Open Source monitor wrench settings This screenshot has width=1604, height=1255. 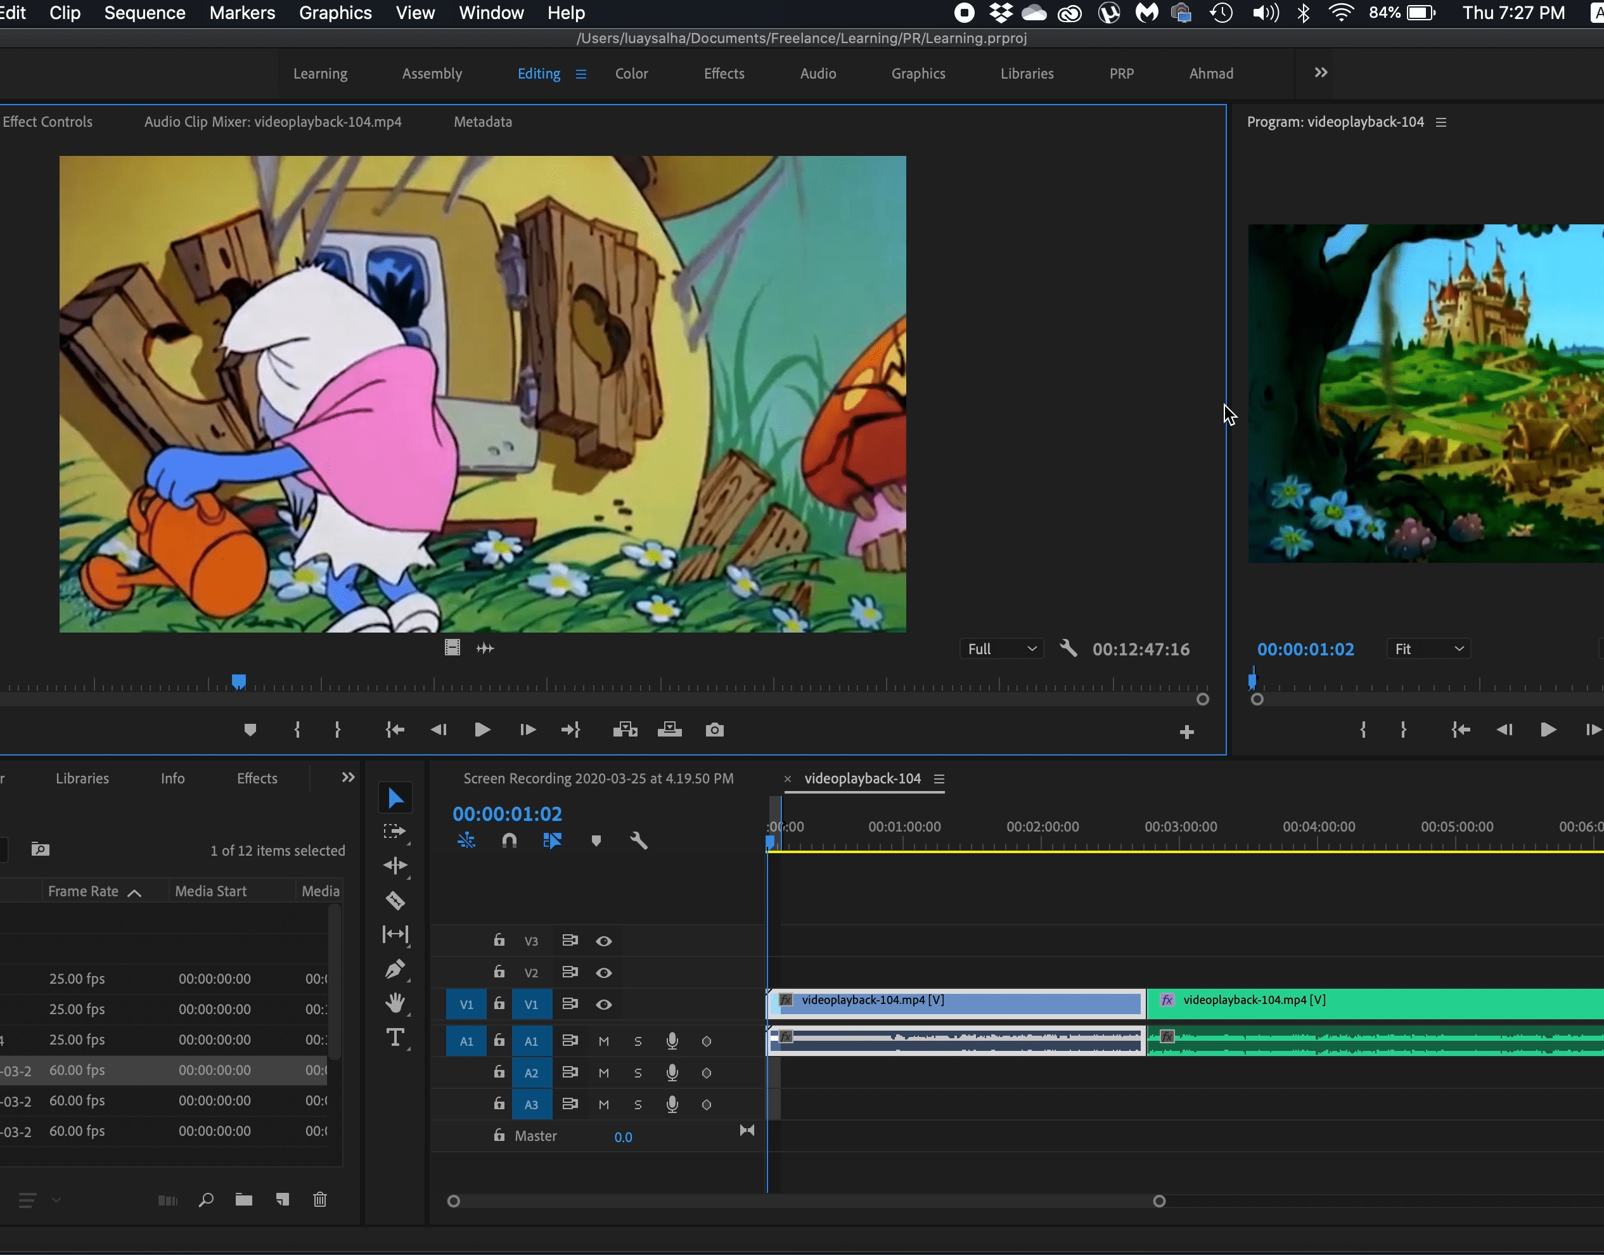[x=1069, y=648]
